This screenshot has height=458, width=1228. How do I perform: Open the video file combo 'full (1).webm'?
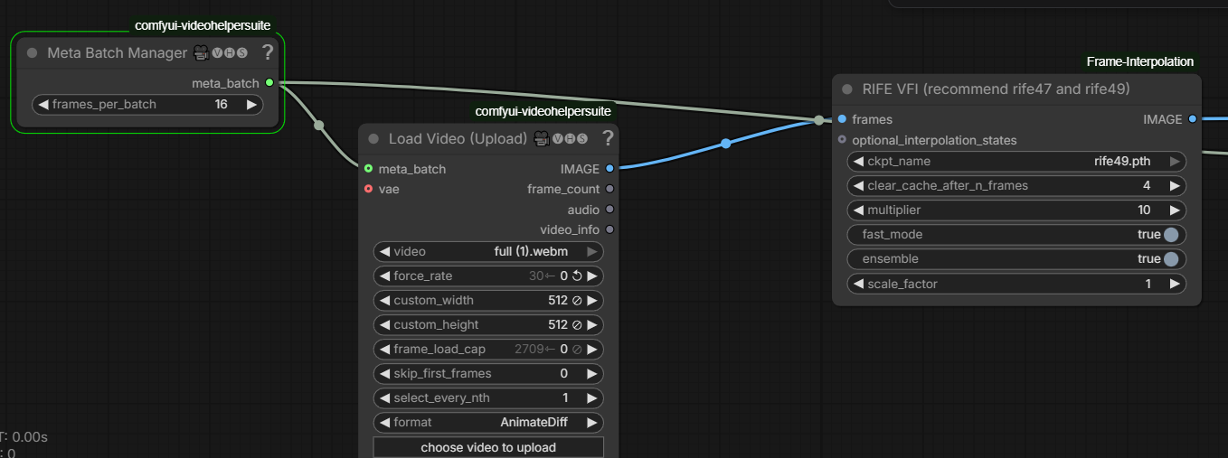488,251
